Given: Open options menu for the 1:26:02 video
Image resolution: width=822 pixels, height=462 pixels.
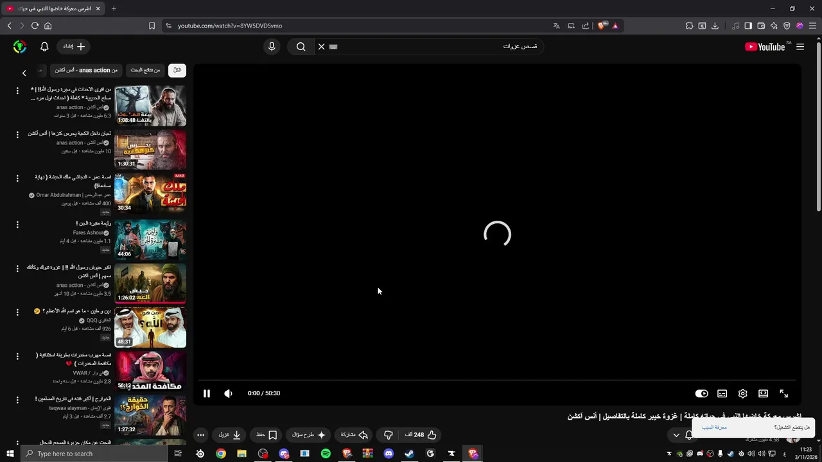Looking at the screenshot, I should (x=17, y=268).
